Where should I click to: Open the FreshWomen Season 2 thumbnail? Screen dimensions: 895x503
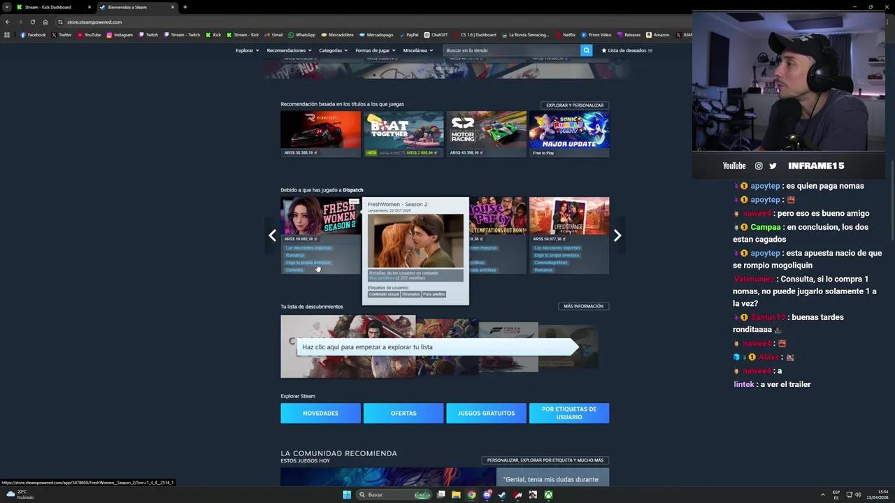(x=320, y=216)
